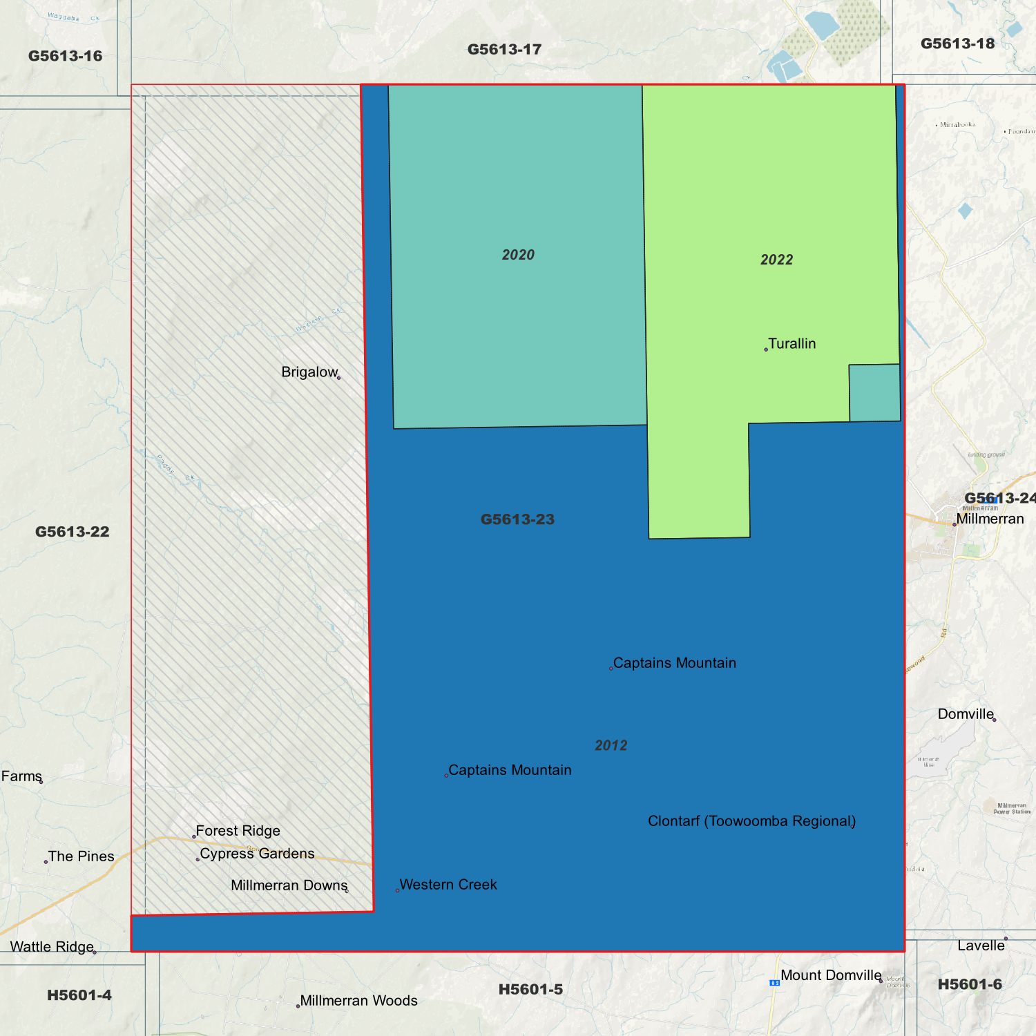Select the 2022 label in the green region

pyautogui.click(x=776, y=260)
